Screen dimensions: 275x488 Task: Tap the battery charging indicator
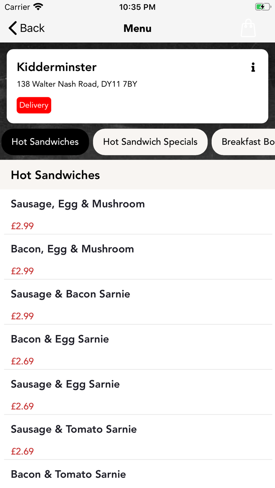tap(262, 7)
